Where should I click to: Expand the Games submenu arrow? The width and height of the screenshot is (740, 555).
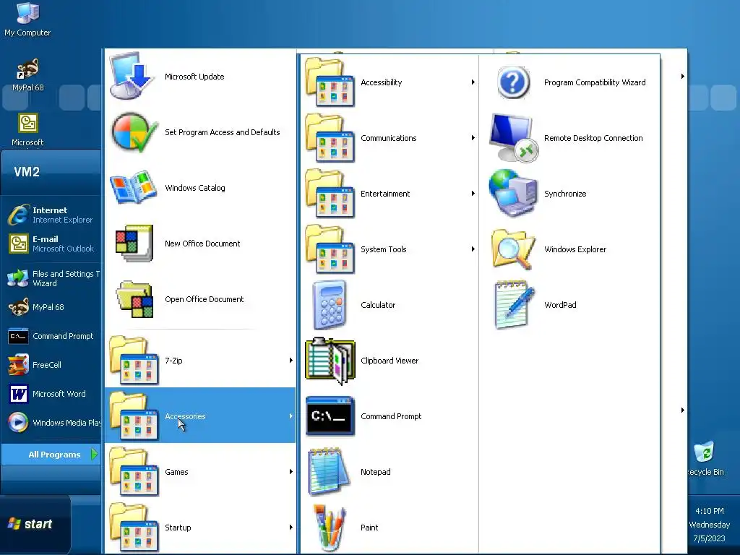click(x=291, y=472)
